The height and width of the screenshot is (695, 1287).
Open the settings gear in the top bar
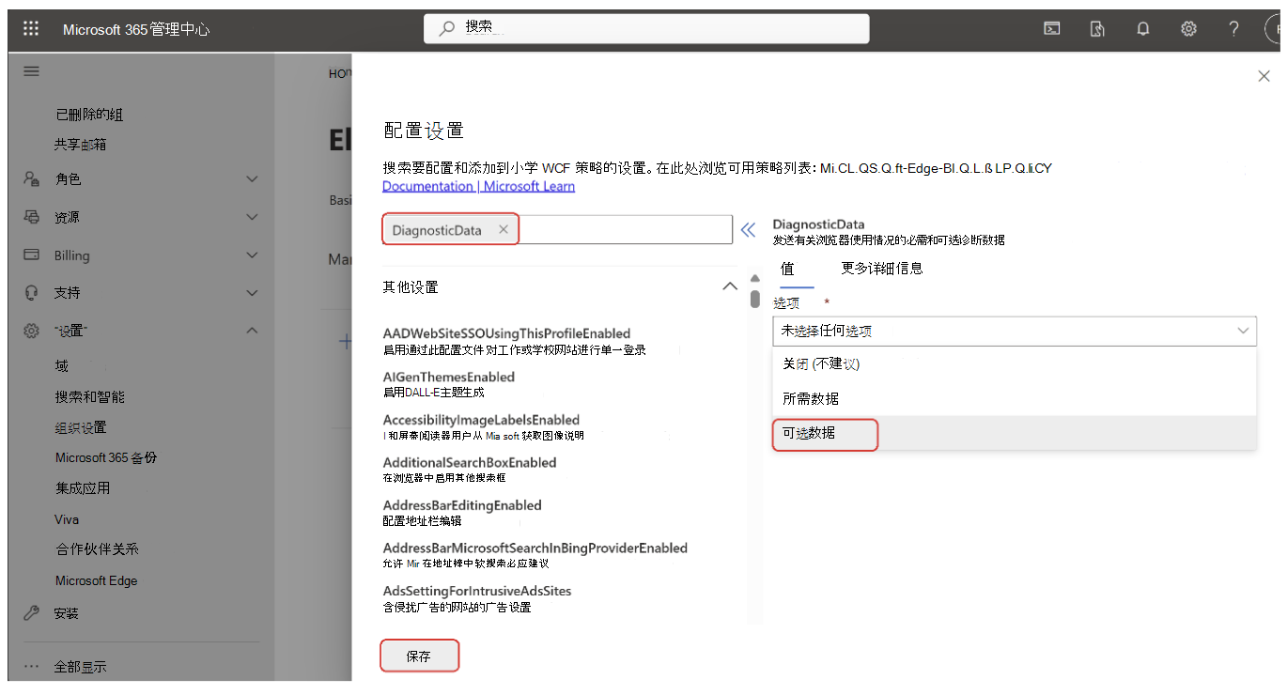(x=1187, y=29)
